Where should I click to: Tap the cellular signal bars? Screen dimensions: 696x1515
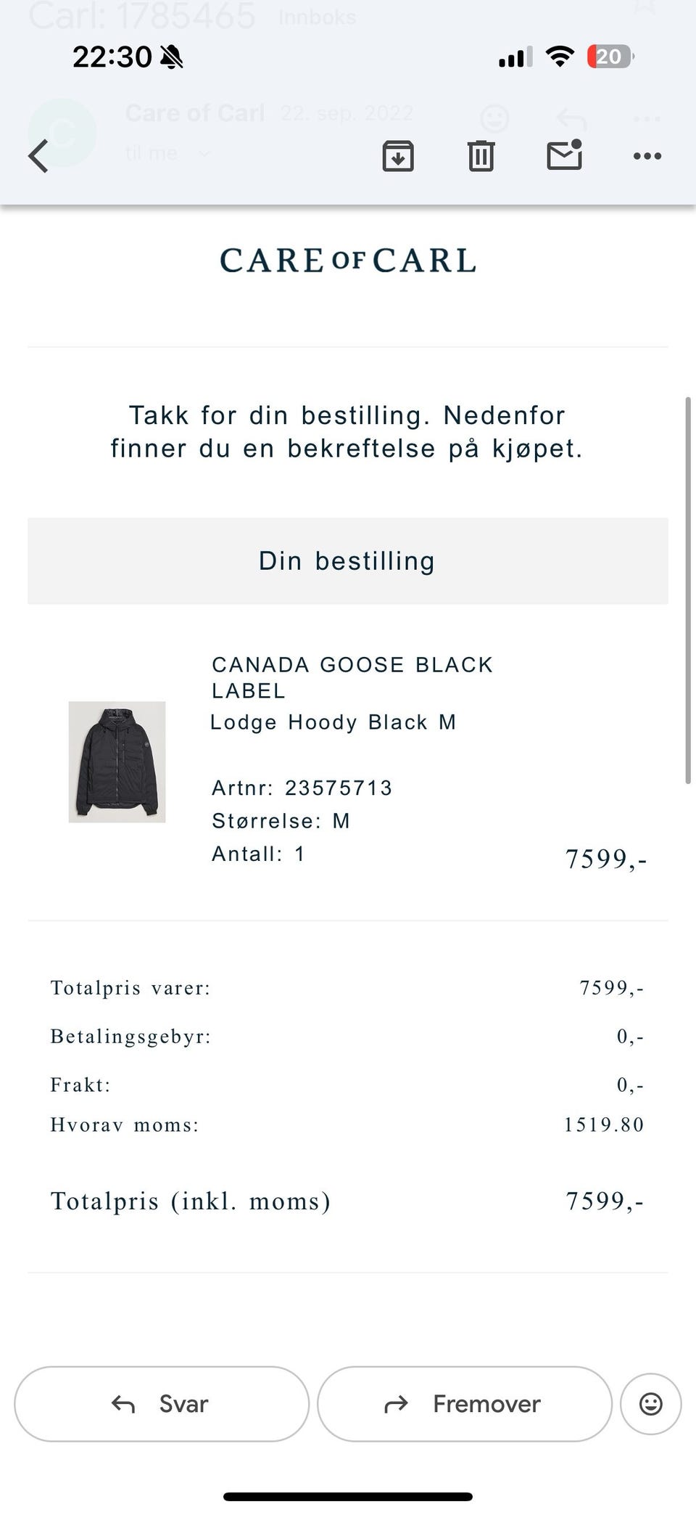(x=515, y=57)
